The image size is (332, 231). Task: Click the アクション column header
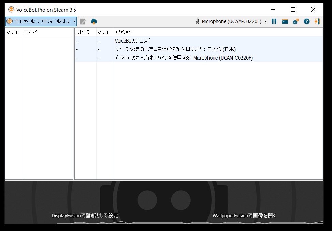coord(218,32)
